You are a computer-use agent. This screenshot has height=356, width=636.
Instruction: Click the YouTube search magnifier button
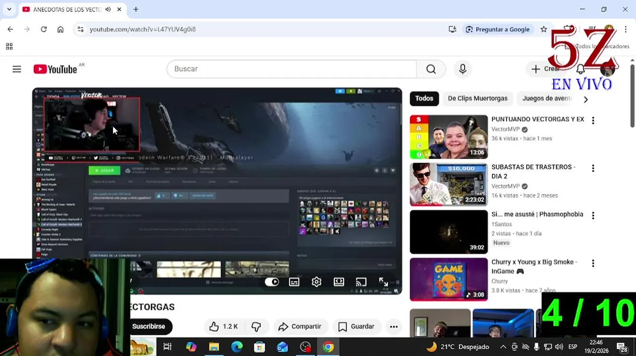click(431, 69)
